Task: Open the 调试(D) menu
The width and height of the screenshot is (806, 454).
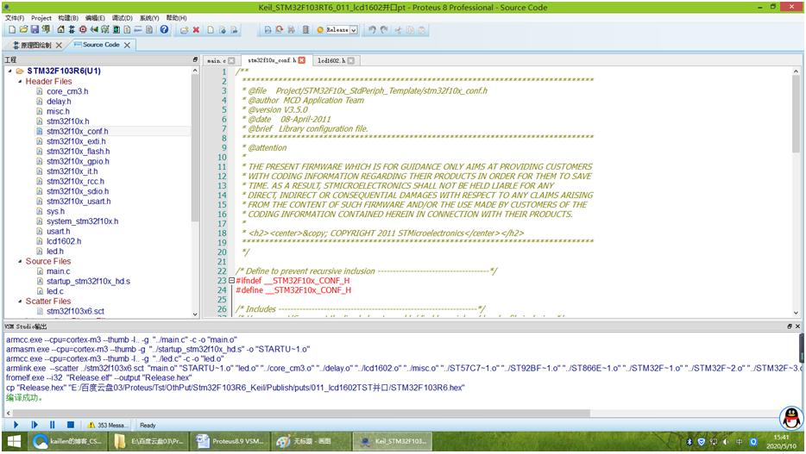Action: pos(122,18)
